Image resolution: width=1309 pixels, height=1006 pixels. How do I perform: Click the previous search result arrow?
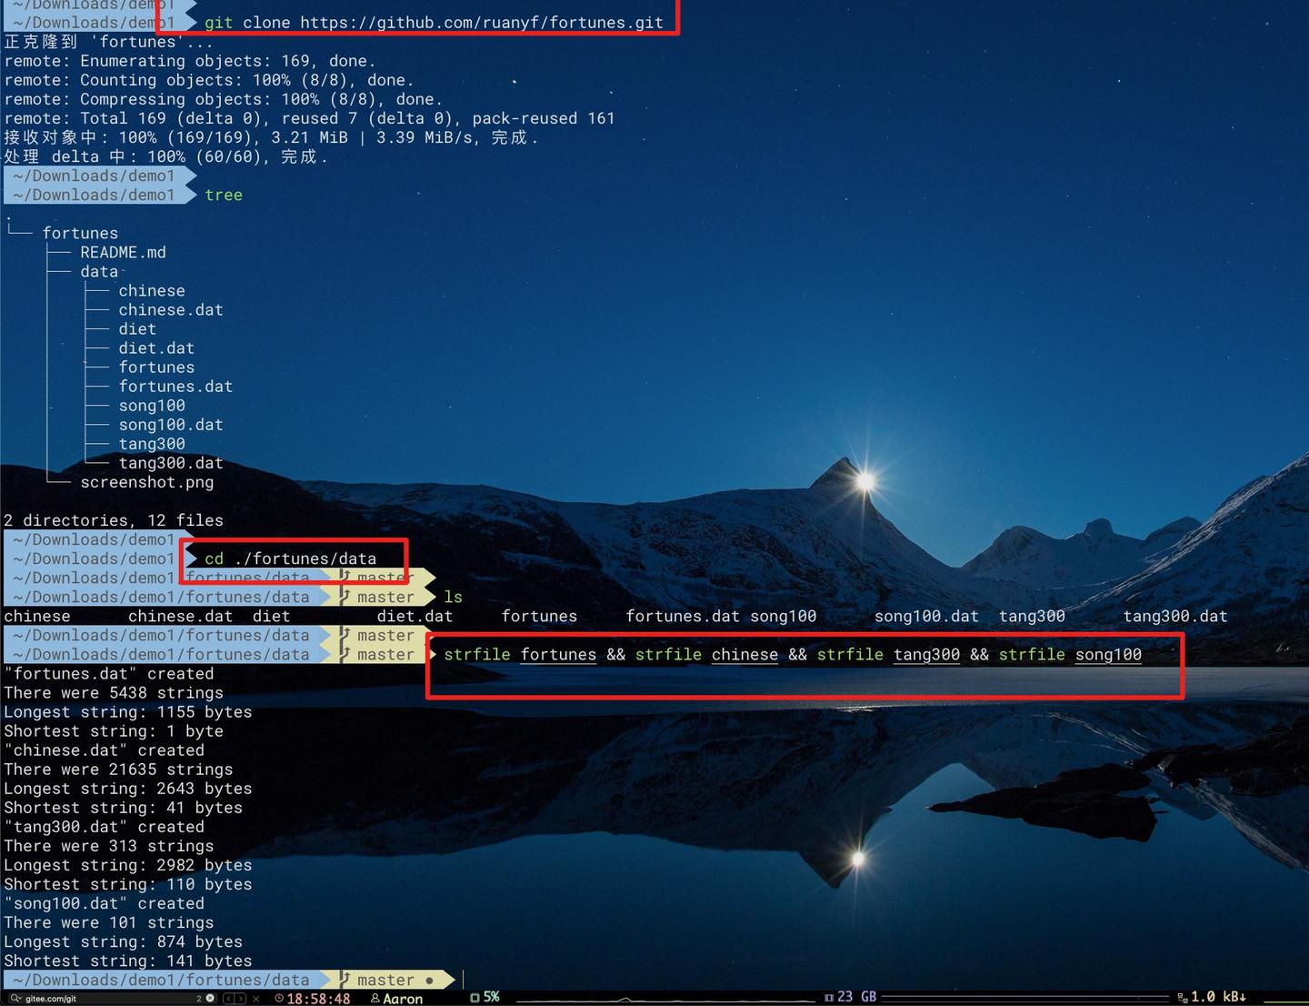pyautogui.click(x=227, y=998)
